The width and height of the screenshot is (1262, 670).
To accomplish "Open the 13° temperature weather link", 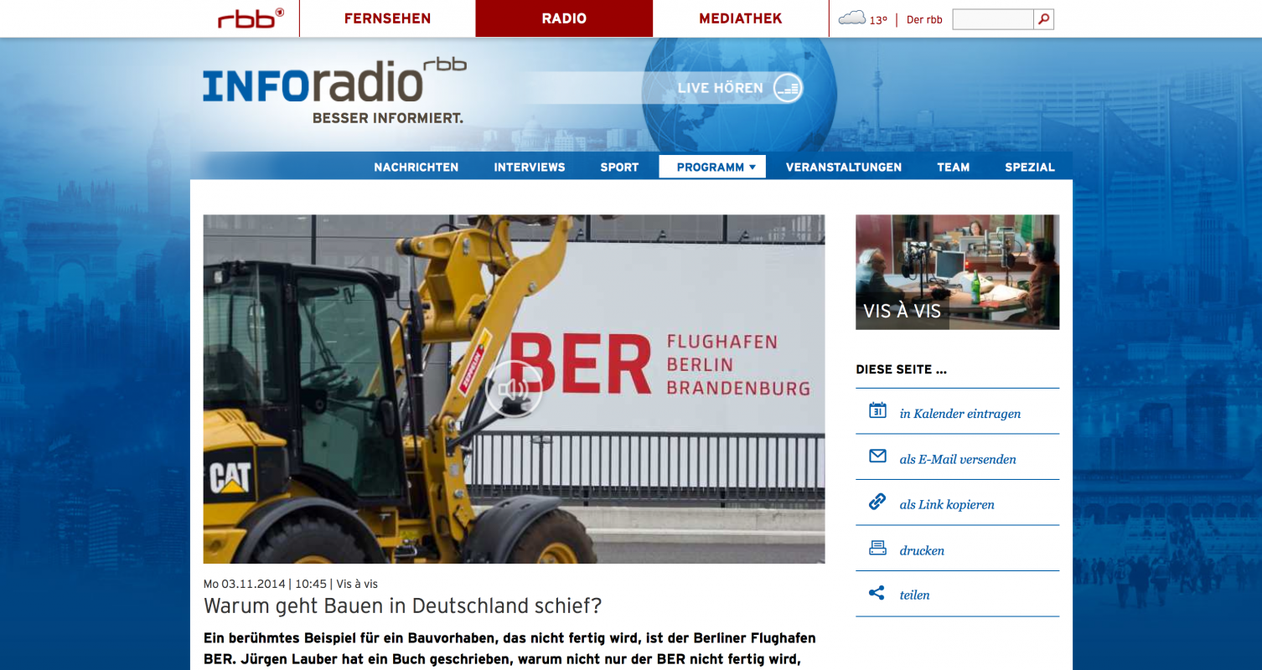I will pos(877,20).
